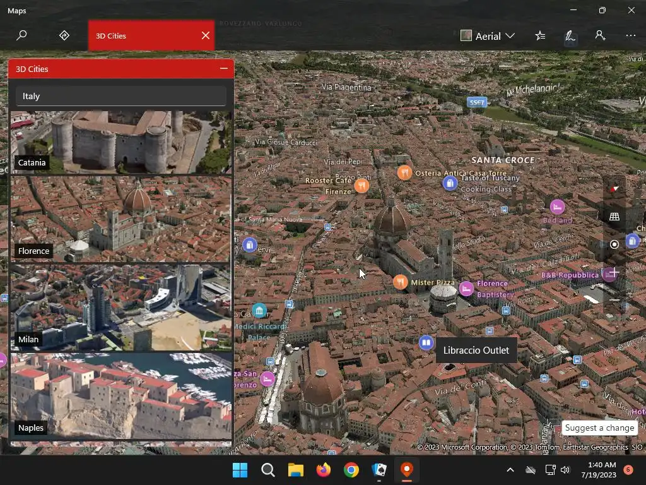Select the 3D Cities tab
The height and width of the screenshot is (485, 646).
tap(151, 35)
